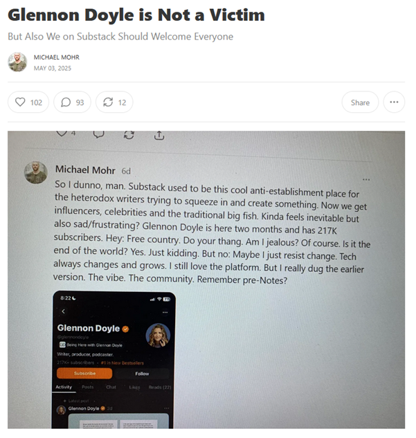
Task: Click the Share button
Action: pos(360,102)
